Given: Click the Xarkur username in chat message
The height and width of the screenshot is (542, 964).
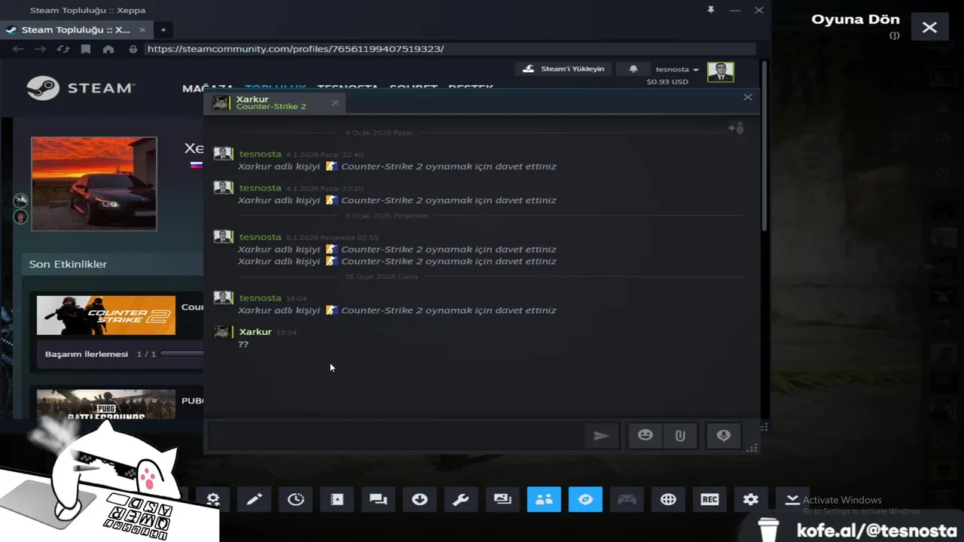Looking at the screenshot, I should (x=255, y=332).
